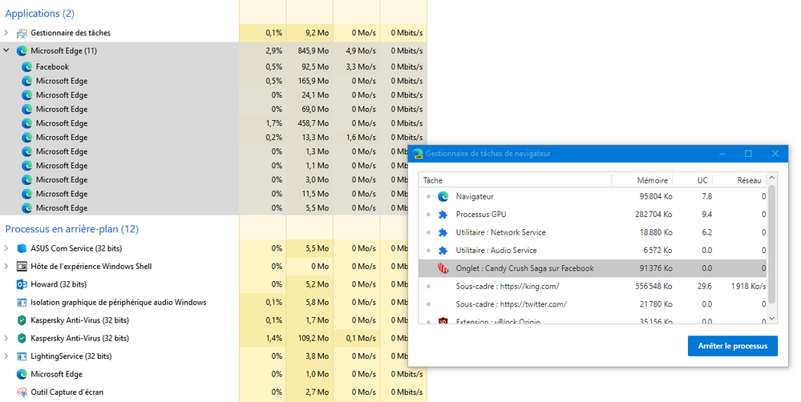Image resolution: width=801 pixels, height=402 pixels.
Task: Select the Facebook subprocess row
Action: 213,66
